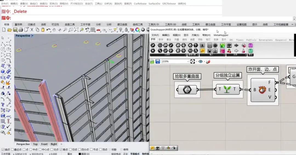The height and width of the screenshot is (155, 296).
Task: Switch to the Top viewport tab
Action: 35,144
